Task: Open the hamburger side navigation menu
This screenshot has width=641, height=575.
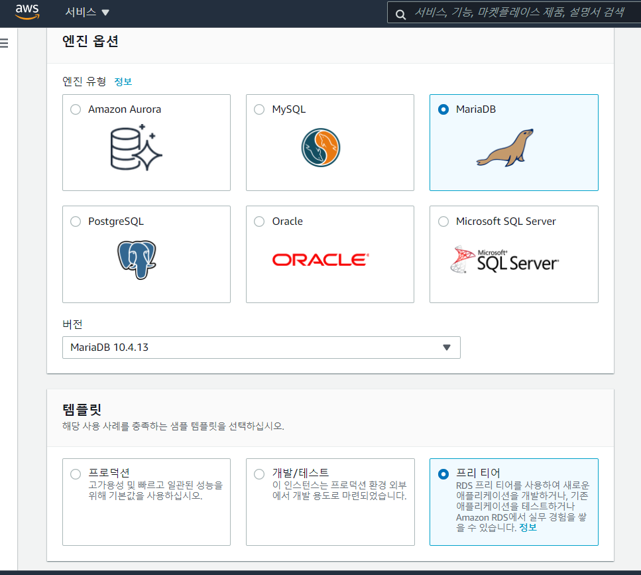Action: coord(4,43)
